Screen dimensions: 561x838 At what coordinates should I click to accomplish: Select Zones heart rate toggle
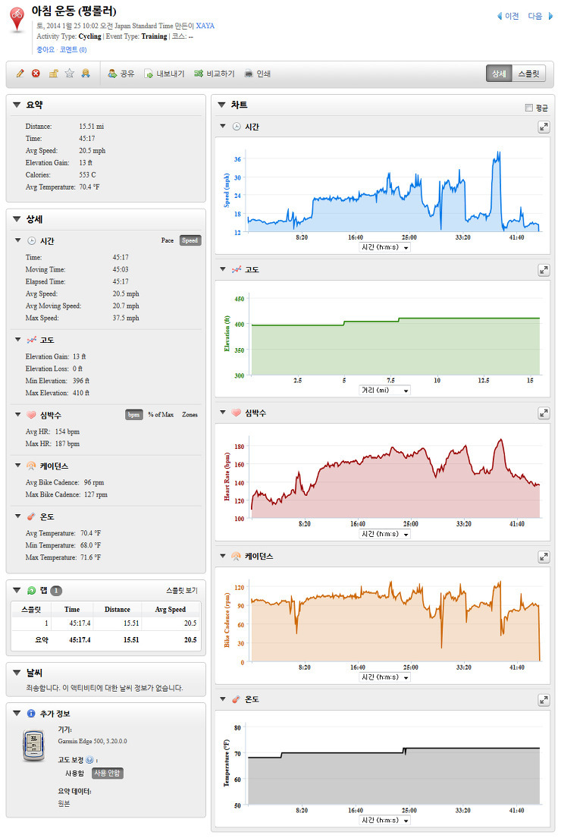(190, 415)
